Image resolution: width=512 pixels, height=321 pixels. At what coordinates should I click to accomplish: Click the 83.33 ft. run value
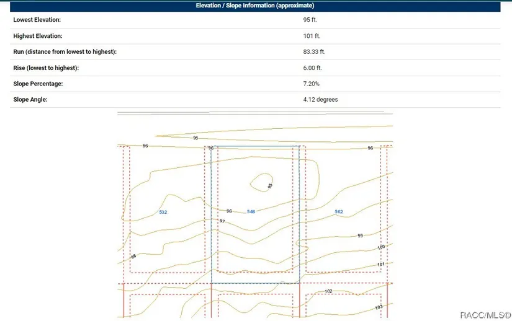point(314,52)
